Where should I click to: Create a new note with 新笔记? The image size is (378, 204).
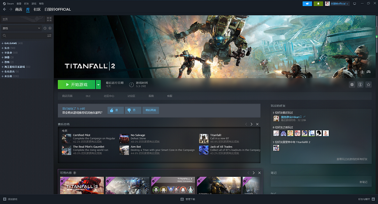pos(364,182)
